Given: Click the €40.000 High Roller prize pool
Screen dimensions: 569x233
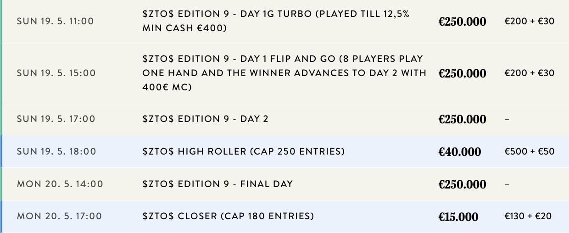Looking at the screenshot, I should pos(460,152).
